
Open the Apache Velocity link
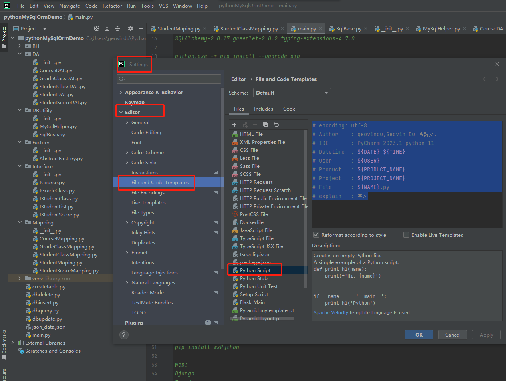tap(331, 312)
